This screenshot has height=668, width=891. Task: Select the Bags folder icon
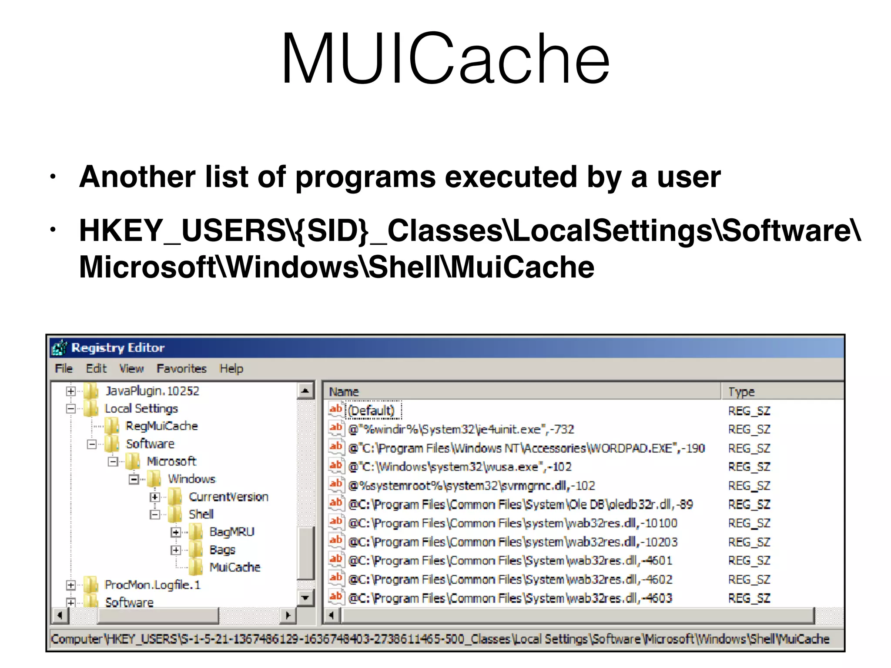196,550
